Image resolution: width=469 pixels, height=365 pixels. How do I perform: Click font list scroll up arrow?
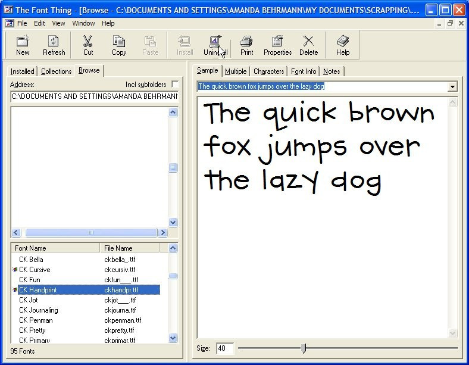coord(173,248)
